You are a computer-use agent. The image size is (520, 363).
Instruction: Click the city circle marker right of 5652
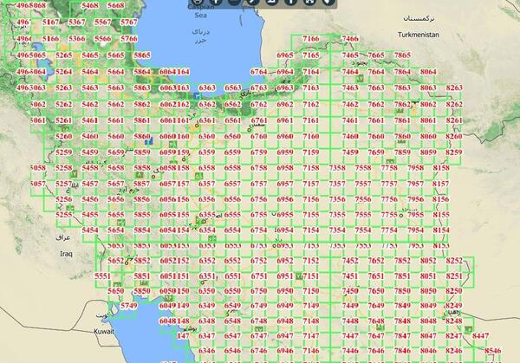pos(127,263)
